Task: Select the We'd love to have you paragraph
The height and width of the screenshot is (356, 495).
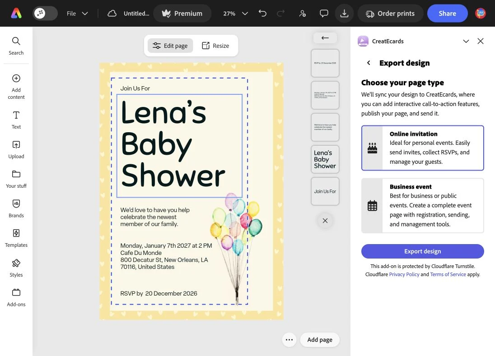Action: (154, 217)
